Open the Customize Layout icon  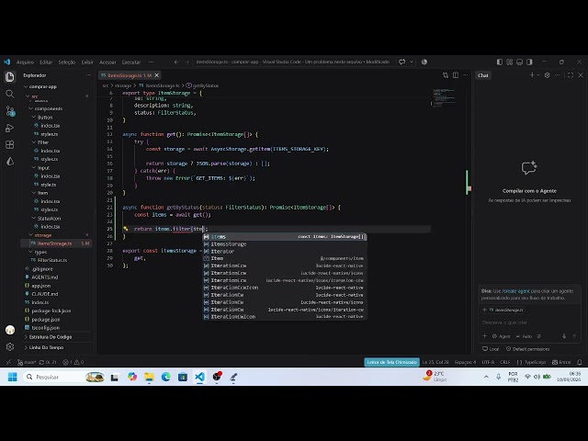(509, 62)
